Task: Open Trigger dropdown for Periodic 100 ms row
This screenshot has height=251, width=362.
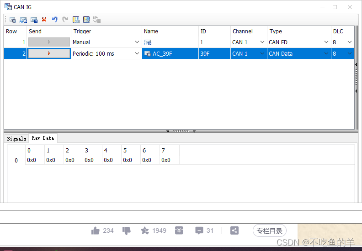Action: (x=137, y=53)
